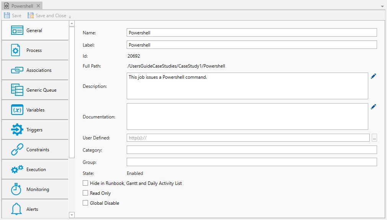Select the Associations link icon
Viewport: 387px width, 220px height.
coord(17,70)
